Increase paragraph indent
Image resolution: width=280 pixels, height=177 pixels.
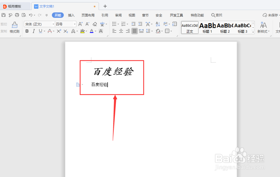click(x=140, y=24)
